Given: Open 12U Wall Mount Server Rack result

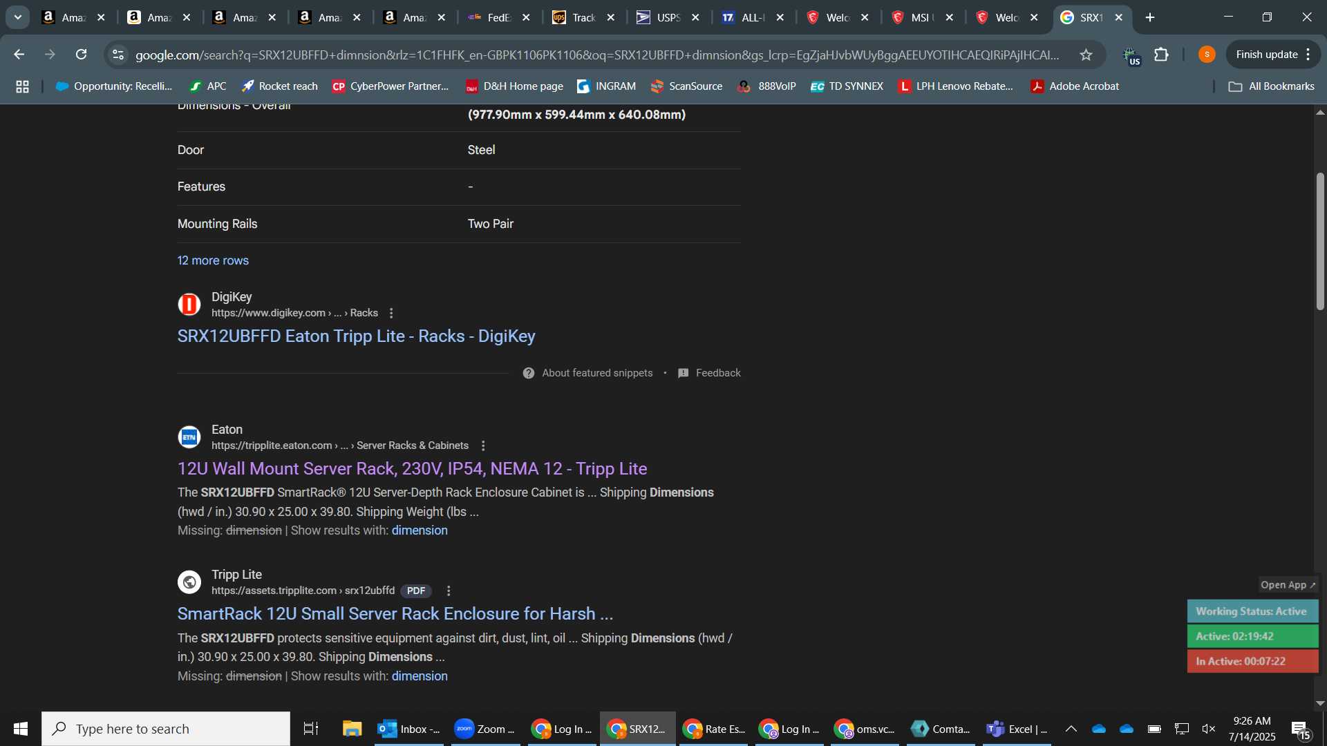Looking at the screenshot, I should click(412, 469).
